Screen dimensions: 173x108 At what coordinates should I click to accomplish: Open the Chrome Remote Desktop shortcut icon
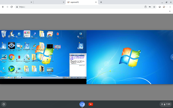click(50, 35)
